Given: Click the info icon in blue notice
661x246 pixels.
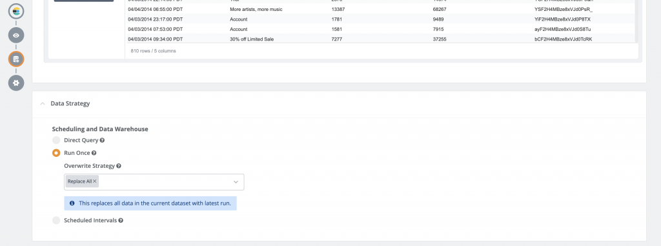Looking at the screenshot, I should point(72,203).
